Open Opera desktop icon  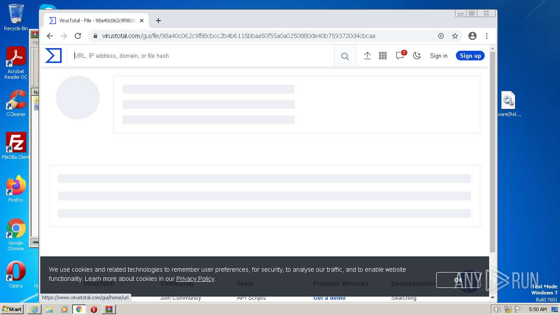(16, 275)
